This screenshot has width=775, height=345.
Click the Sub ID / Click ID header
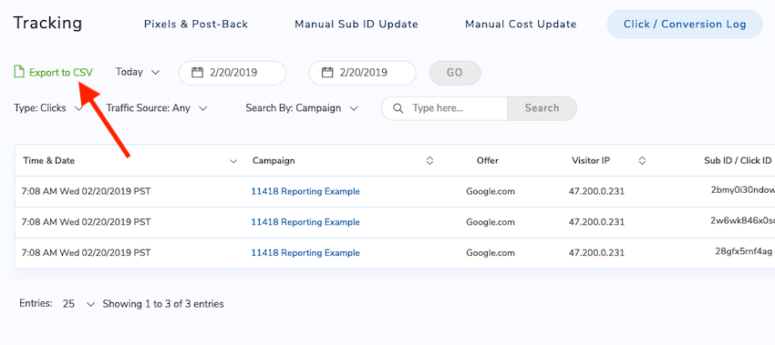pos(738,160)
